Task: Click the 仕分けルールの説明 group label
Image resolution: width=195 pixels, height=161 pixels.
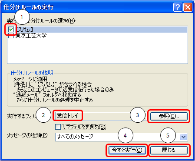Action: [32, 73]
